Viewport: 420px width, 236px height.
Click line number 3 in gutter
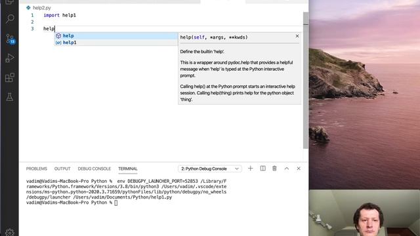pyautogui.click(x=32, y=29)
